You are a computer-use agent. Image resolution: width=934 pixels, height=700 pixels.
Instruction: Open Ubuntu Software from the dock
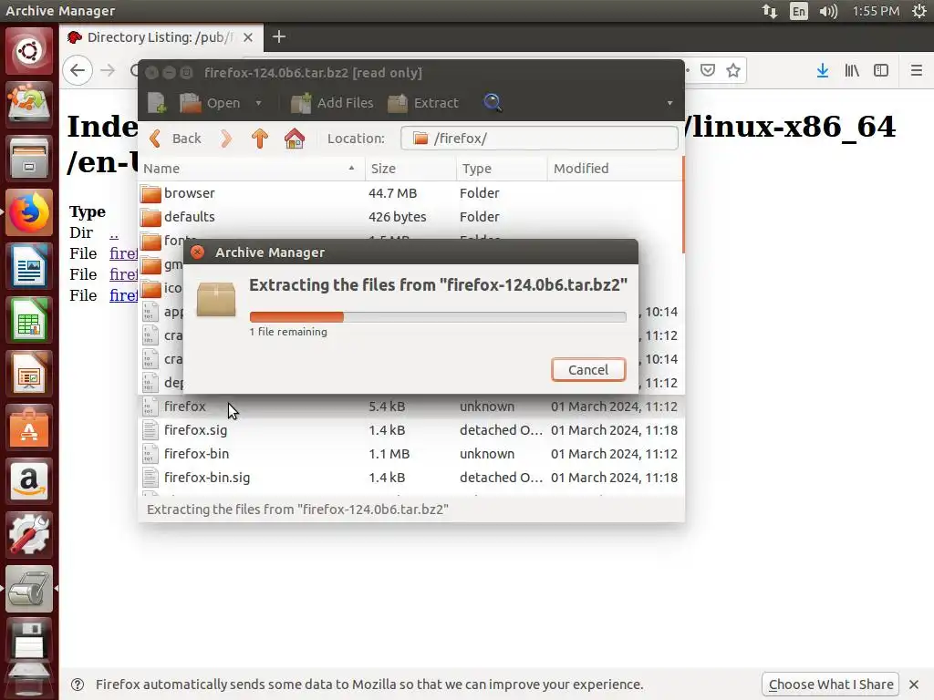pos(29,427)
